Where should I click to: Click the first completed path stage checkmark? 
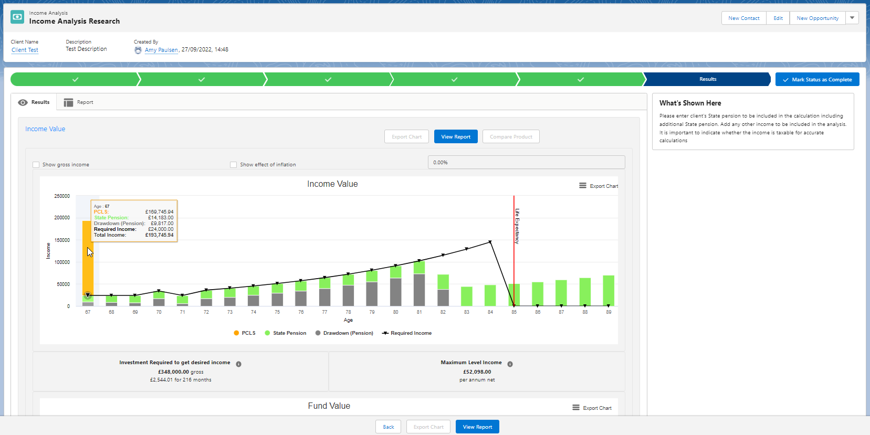pos(75,79)
